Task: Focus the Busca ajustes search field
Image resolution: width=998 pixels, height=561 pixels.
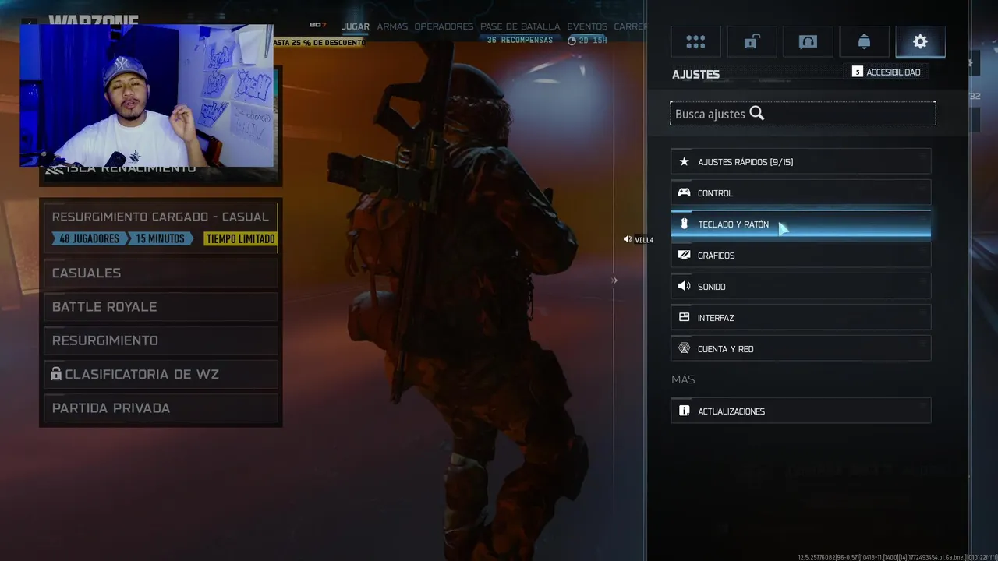Action: click(x=802, y=114)
